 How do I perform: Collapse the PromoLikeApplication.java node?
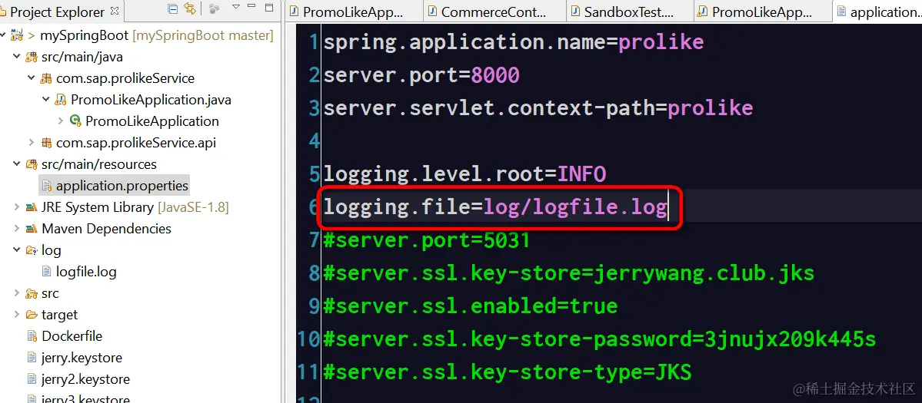coord(46,100)
